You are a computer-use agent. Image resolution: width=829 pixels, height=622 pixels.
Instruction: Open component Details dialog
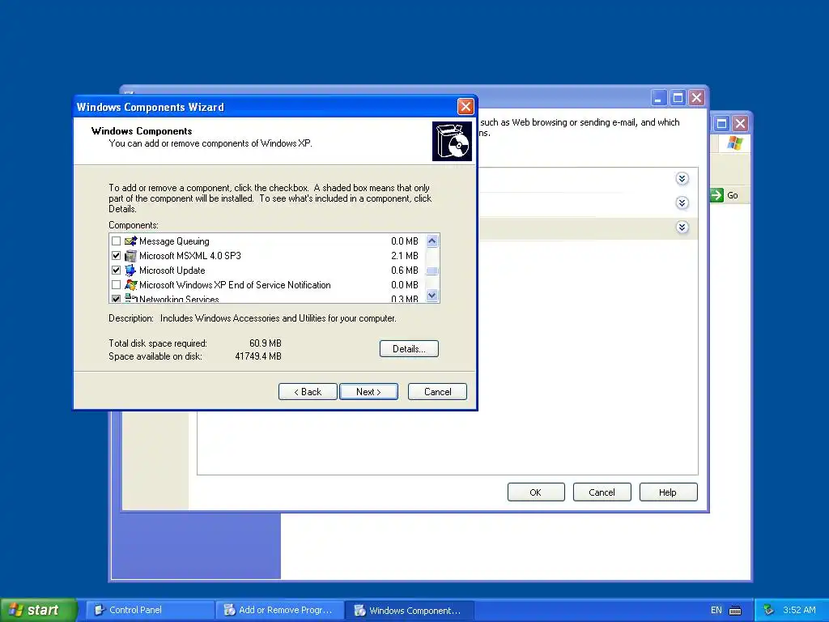coord(409,348)
